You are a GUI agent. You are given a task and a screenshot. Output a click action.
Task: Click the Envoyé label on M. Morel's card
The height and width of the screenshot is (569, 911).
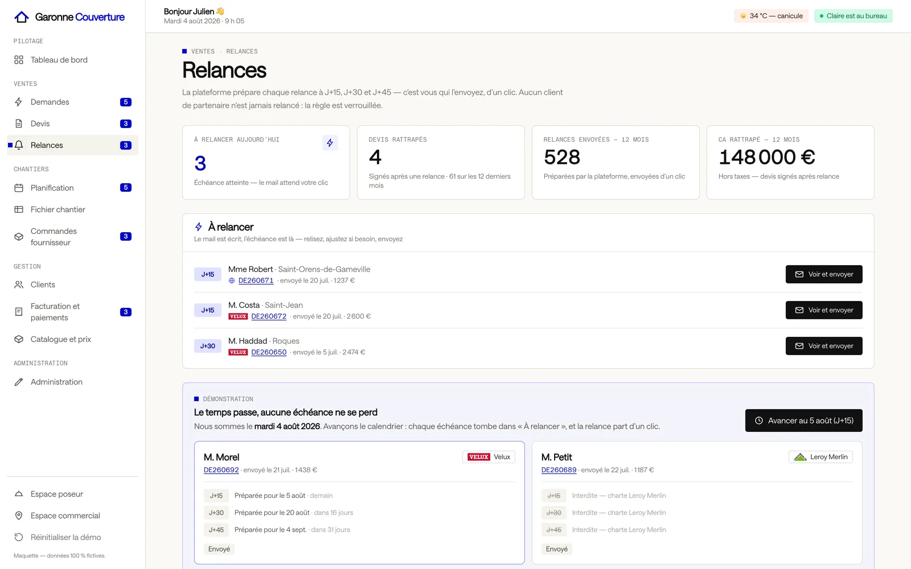(219, 549)
